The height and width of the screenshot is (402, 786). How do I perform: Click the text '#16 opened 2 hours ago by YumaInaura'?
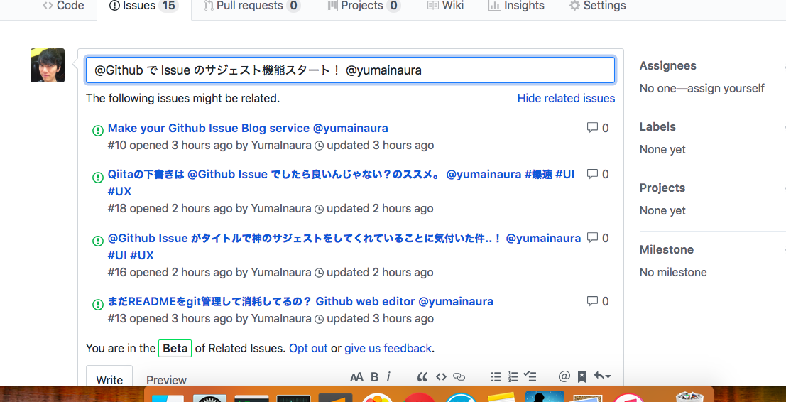(209, 273)
